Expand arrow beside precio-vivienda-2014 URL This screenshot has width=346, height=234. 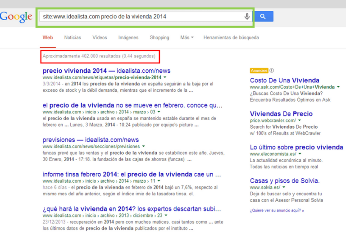point(165,77)
